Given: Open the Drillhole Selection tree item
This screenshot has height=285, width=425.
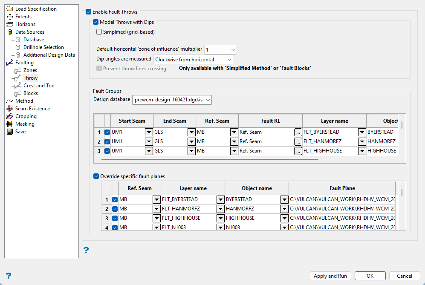Looking at the screenshot, I should point(43,47).
